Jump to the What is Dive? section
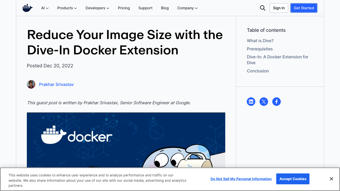Screen dimensions: 340x191 pos(260,41)
